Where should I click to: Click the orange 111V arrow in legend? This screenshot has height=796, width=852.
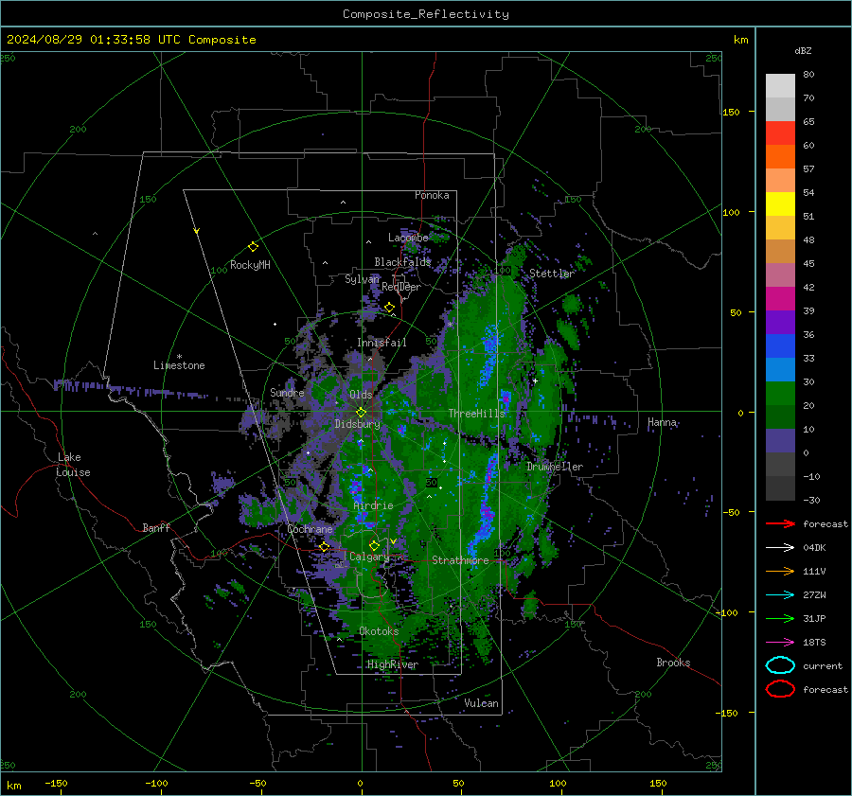[x=780, y=571]
